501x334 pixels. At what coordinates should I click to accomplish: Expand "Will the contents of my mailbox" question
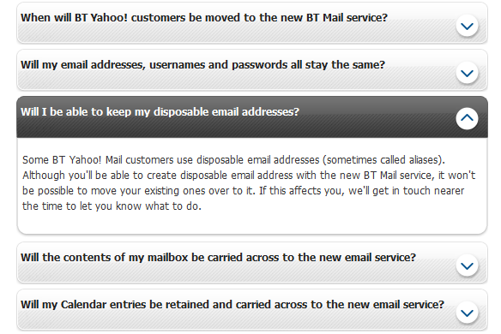(218, 258)
